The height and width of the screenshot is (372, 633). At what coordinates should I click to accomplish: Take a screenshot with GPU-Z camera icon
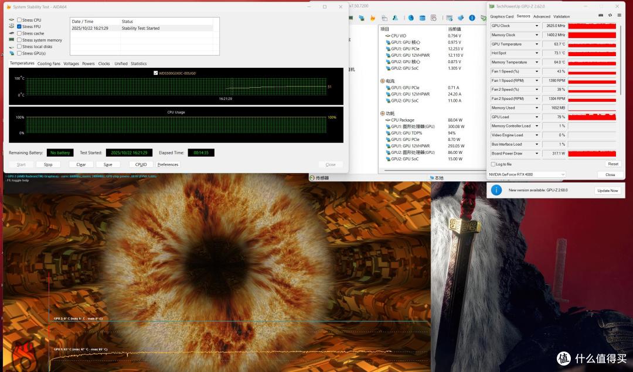pos(601,15)
